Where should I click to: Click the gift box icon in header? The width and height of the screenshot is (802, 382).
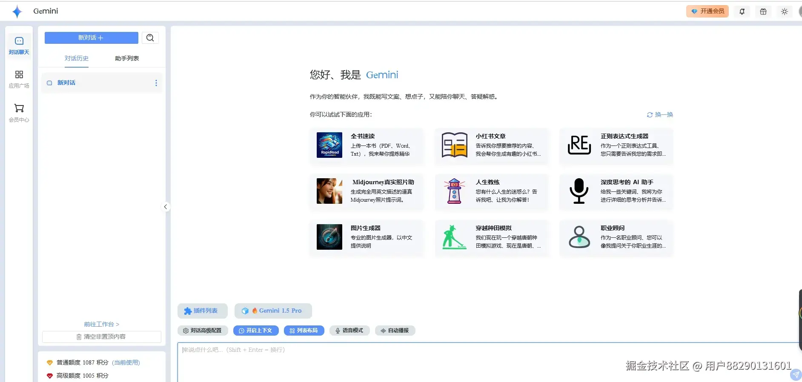pos(763,11)
